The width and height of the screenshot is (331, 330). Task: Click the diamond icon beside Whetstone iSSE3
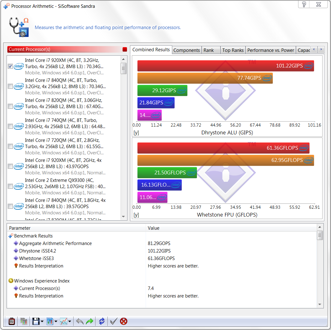(x=16, y=258)
